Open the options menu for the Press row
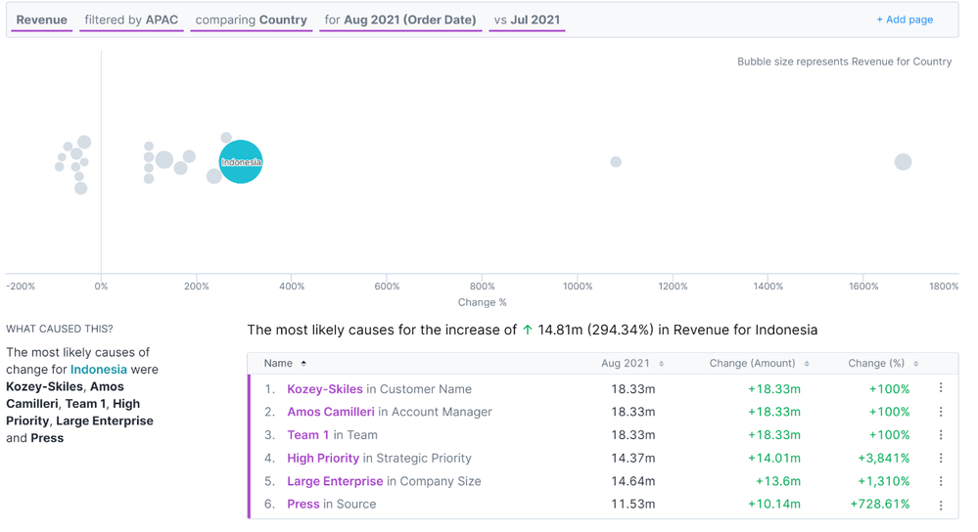 pos(941,505)
